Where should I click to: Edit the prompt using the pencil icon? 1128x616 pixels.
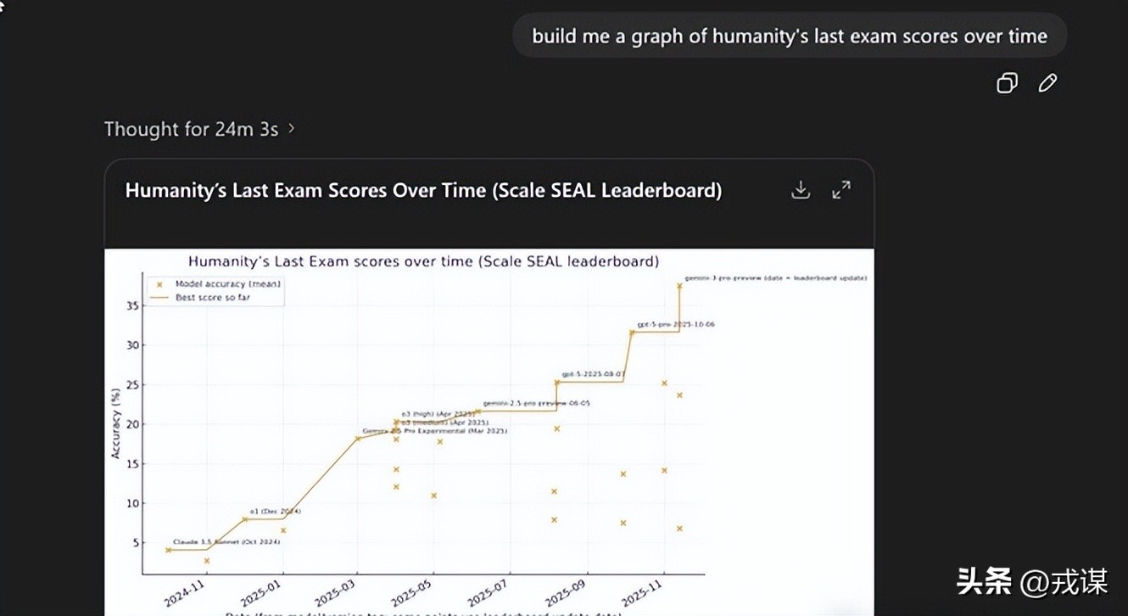(1047, 83)
